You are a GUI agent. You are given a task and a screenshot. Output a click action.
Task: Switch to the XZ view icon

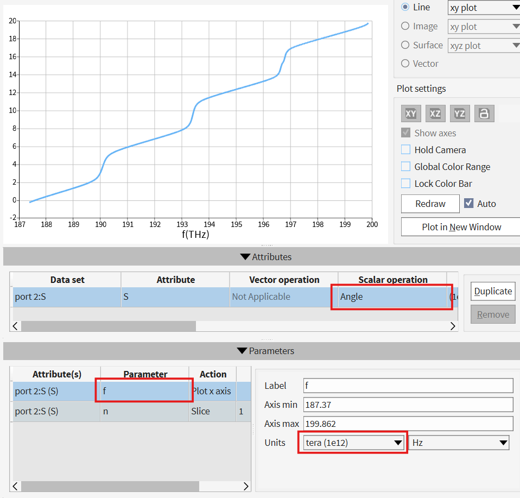435,114
